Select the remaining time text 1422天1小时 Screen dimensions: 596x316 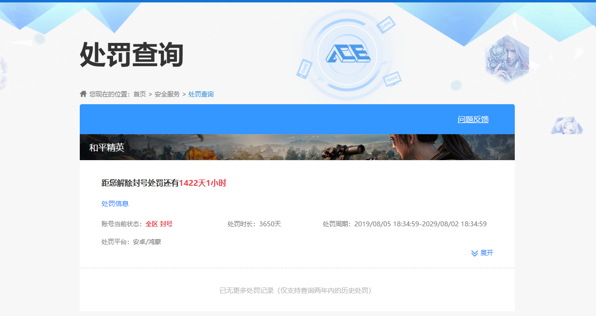[x=203, y=183]
